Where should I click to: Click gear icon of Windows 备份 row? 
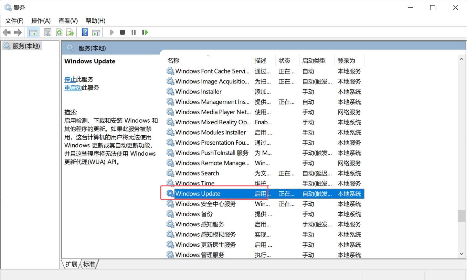170,214
